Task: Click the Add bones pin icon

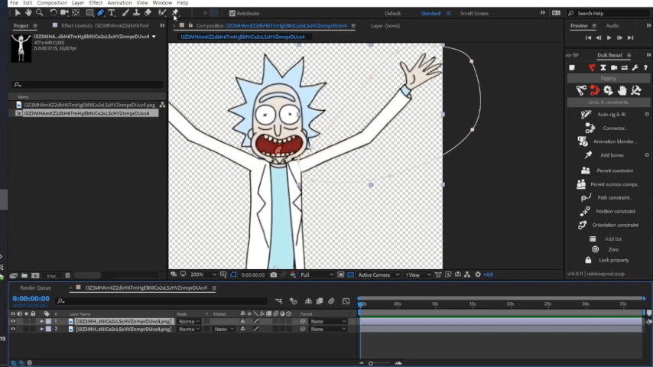Action: click(x=588, y=155)
